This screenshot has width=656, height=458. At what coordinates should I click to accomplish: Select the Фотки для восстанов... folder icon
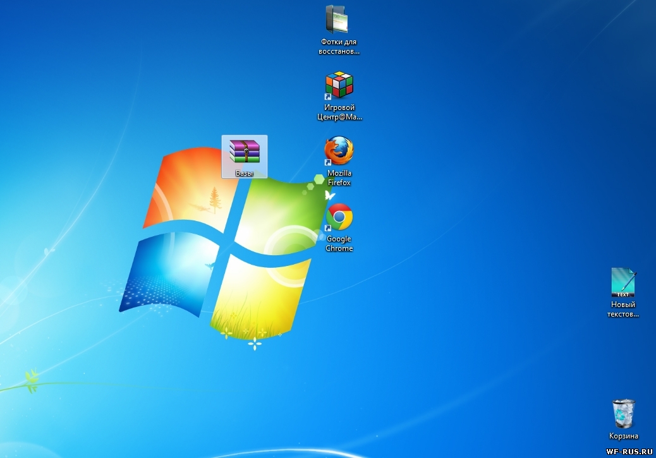click(337, 19)
